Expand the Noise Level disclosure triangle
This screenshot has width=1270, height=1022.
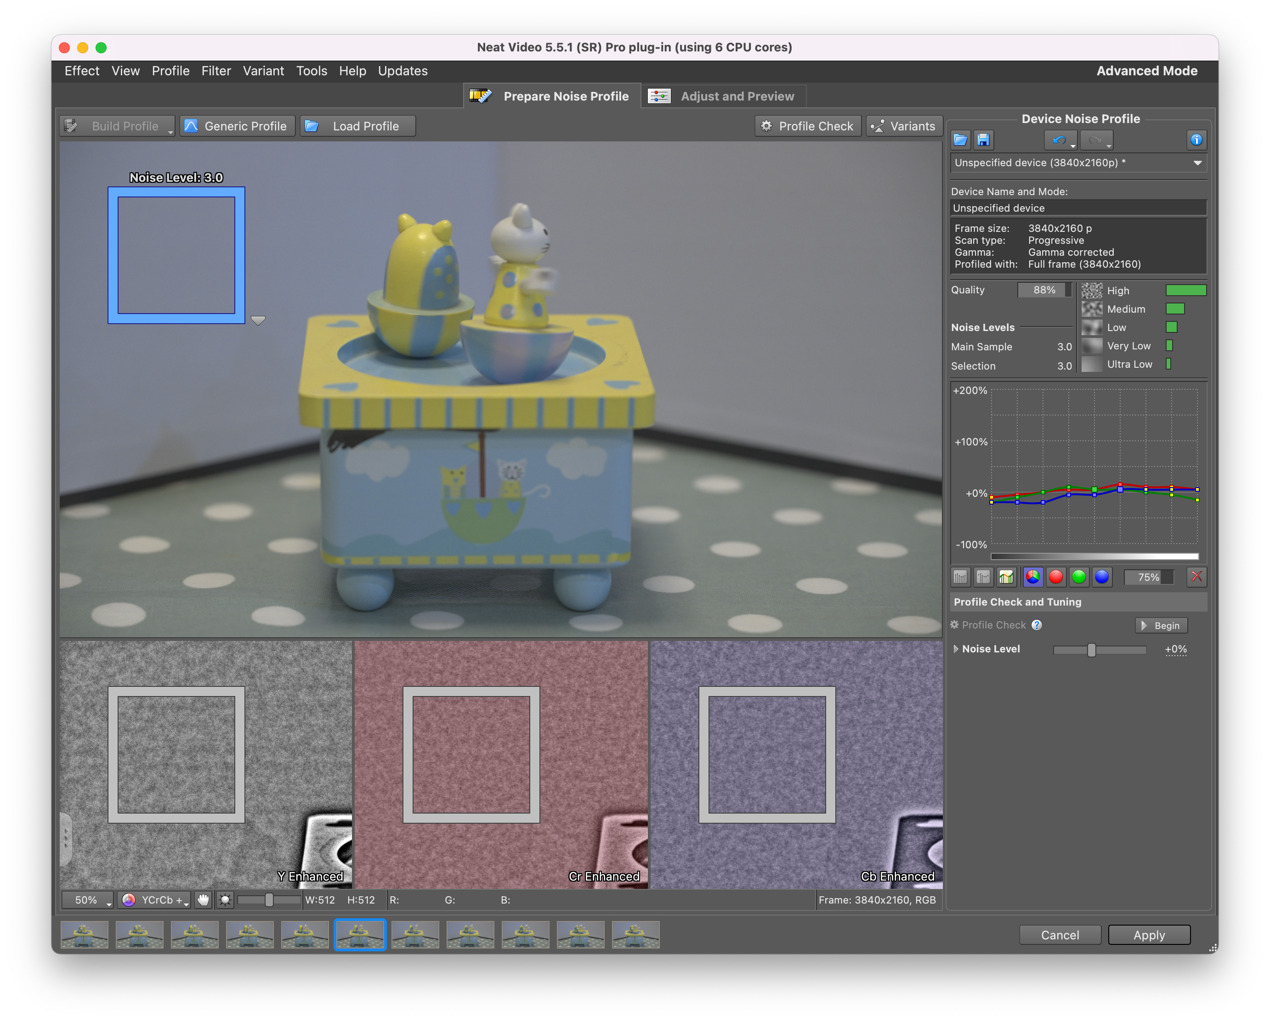pyautogui.click(x=955, y=649)
